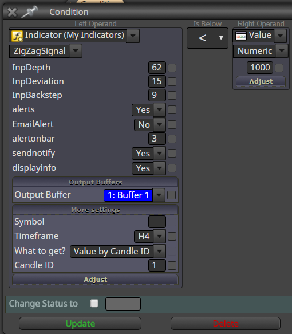The width and height of the screenshot is (292, 334).
Task: Click the right operand numeric field 1000
Action: pos(260,68)
